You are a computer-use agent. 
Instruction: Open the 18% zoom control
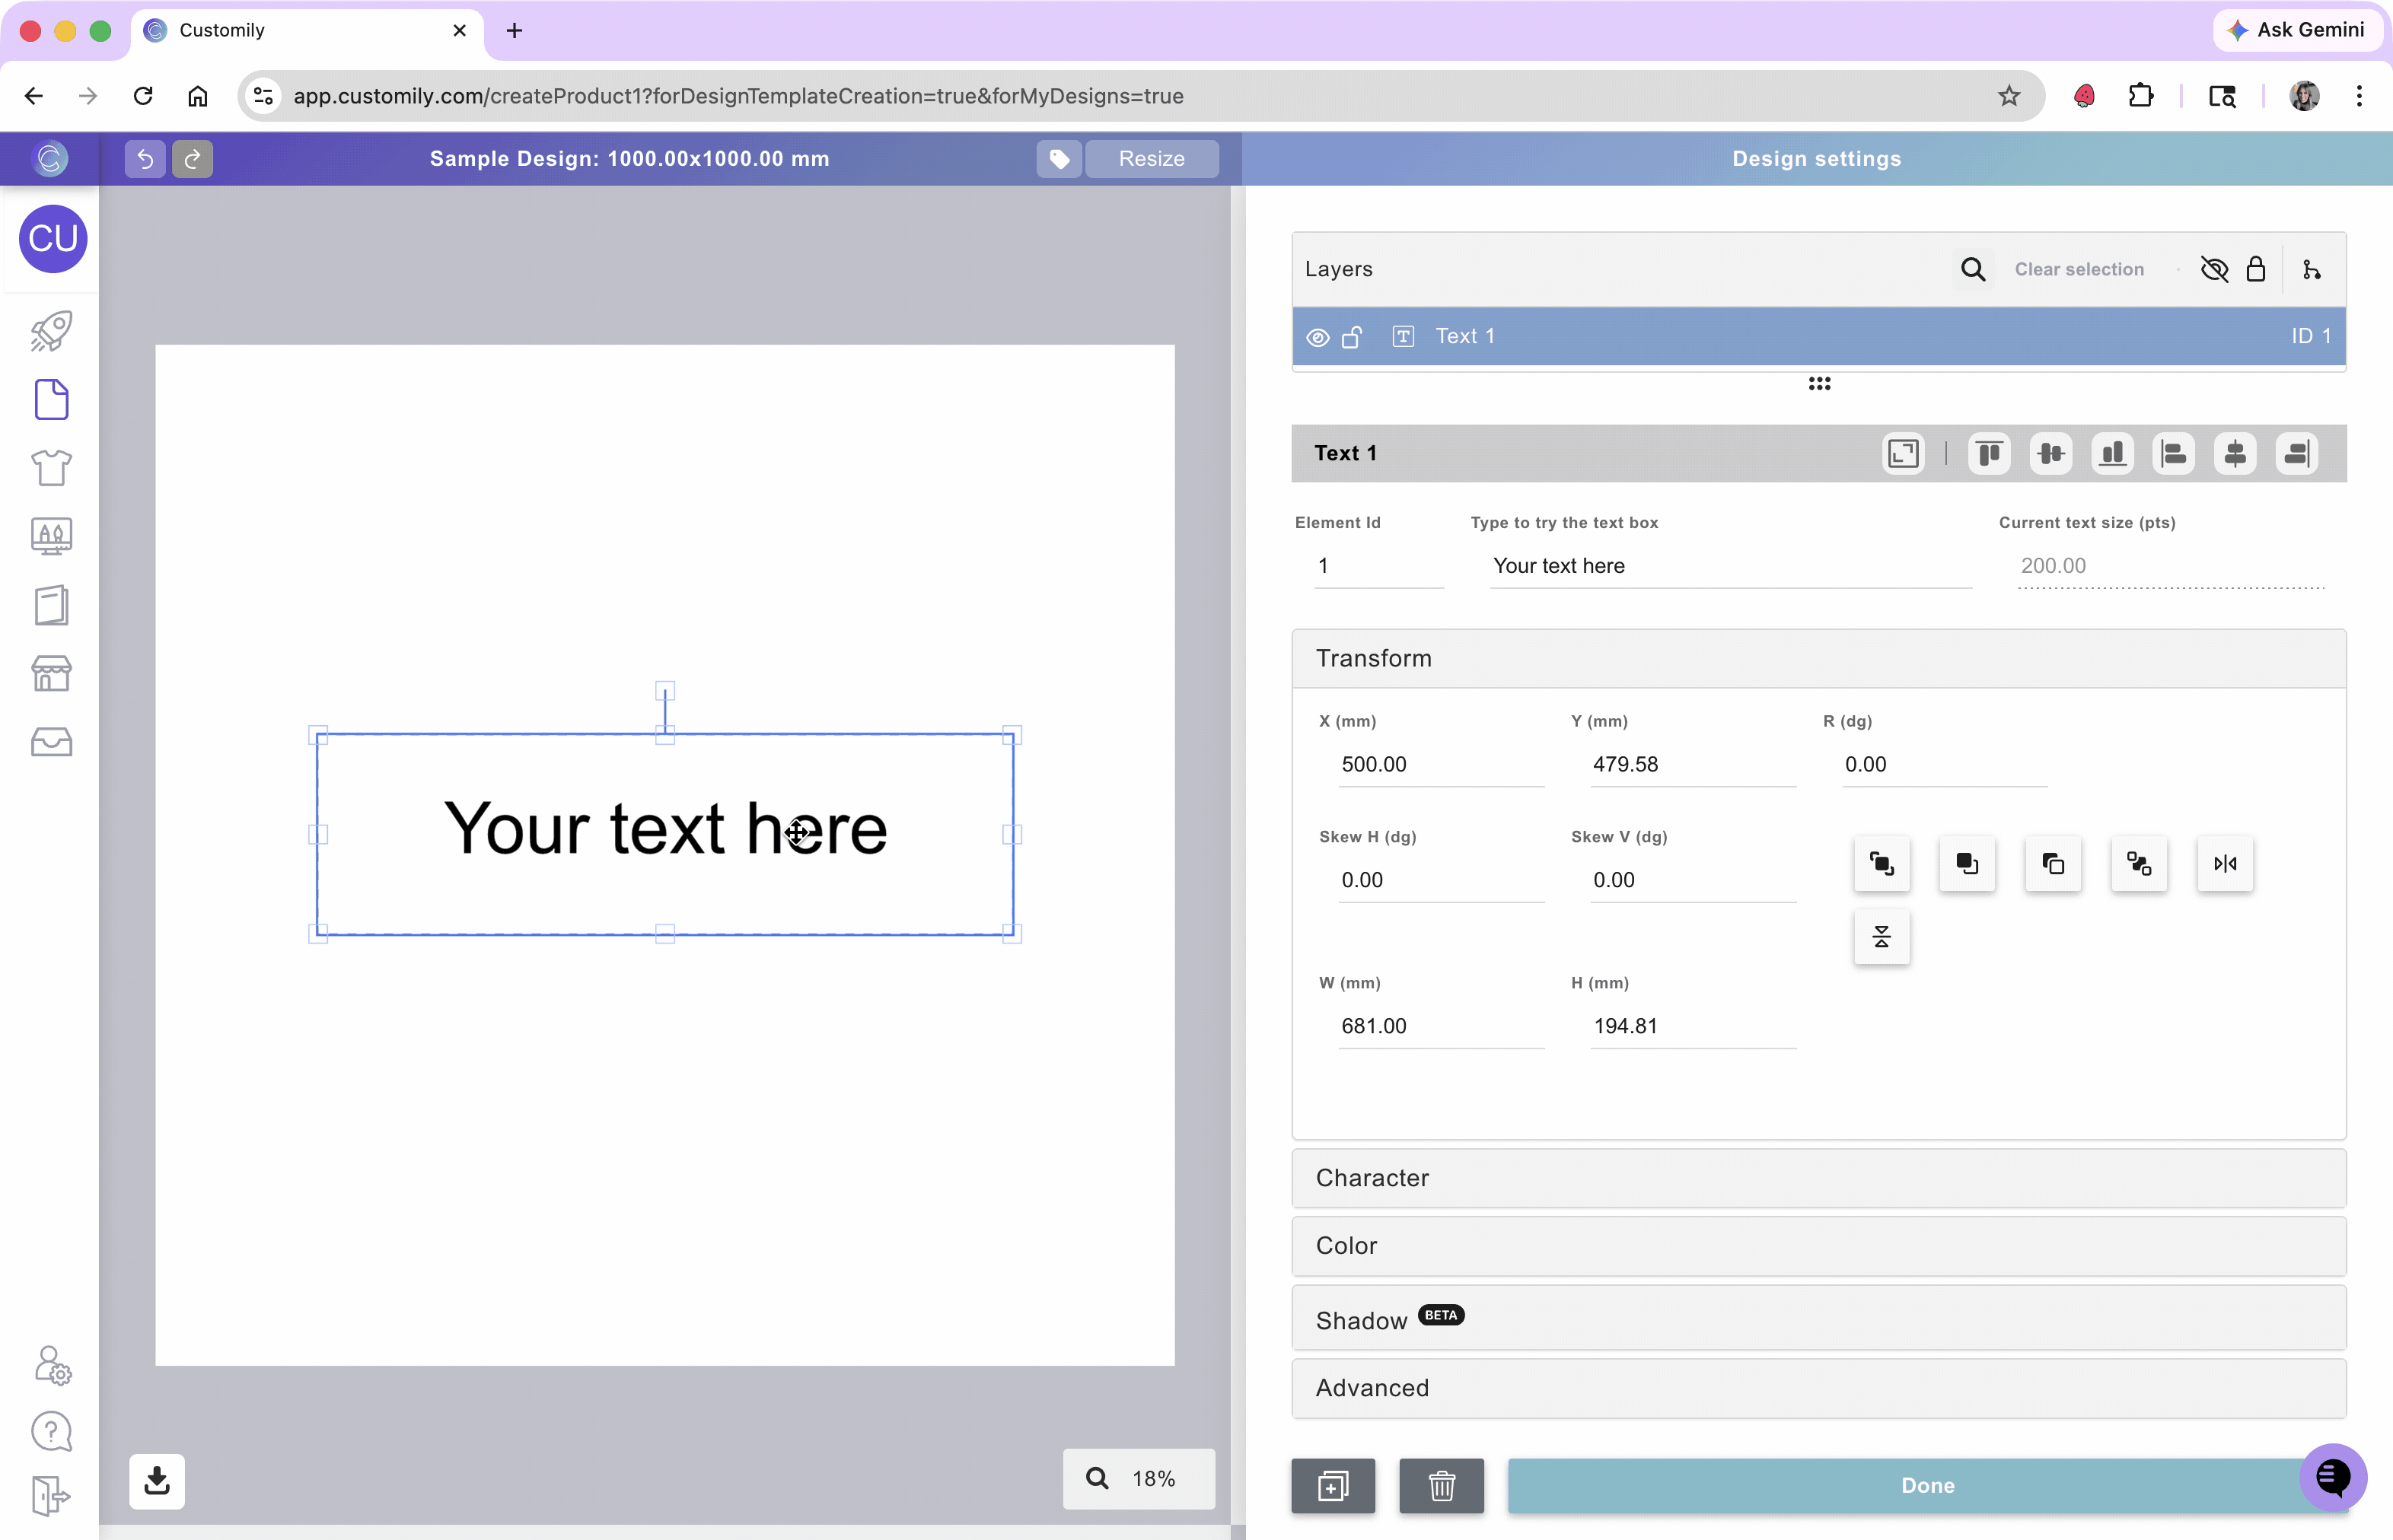1139,1479
